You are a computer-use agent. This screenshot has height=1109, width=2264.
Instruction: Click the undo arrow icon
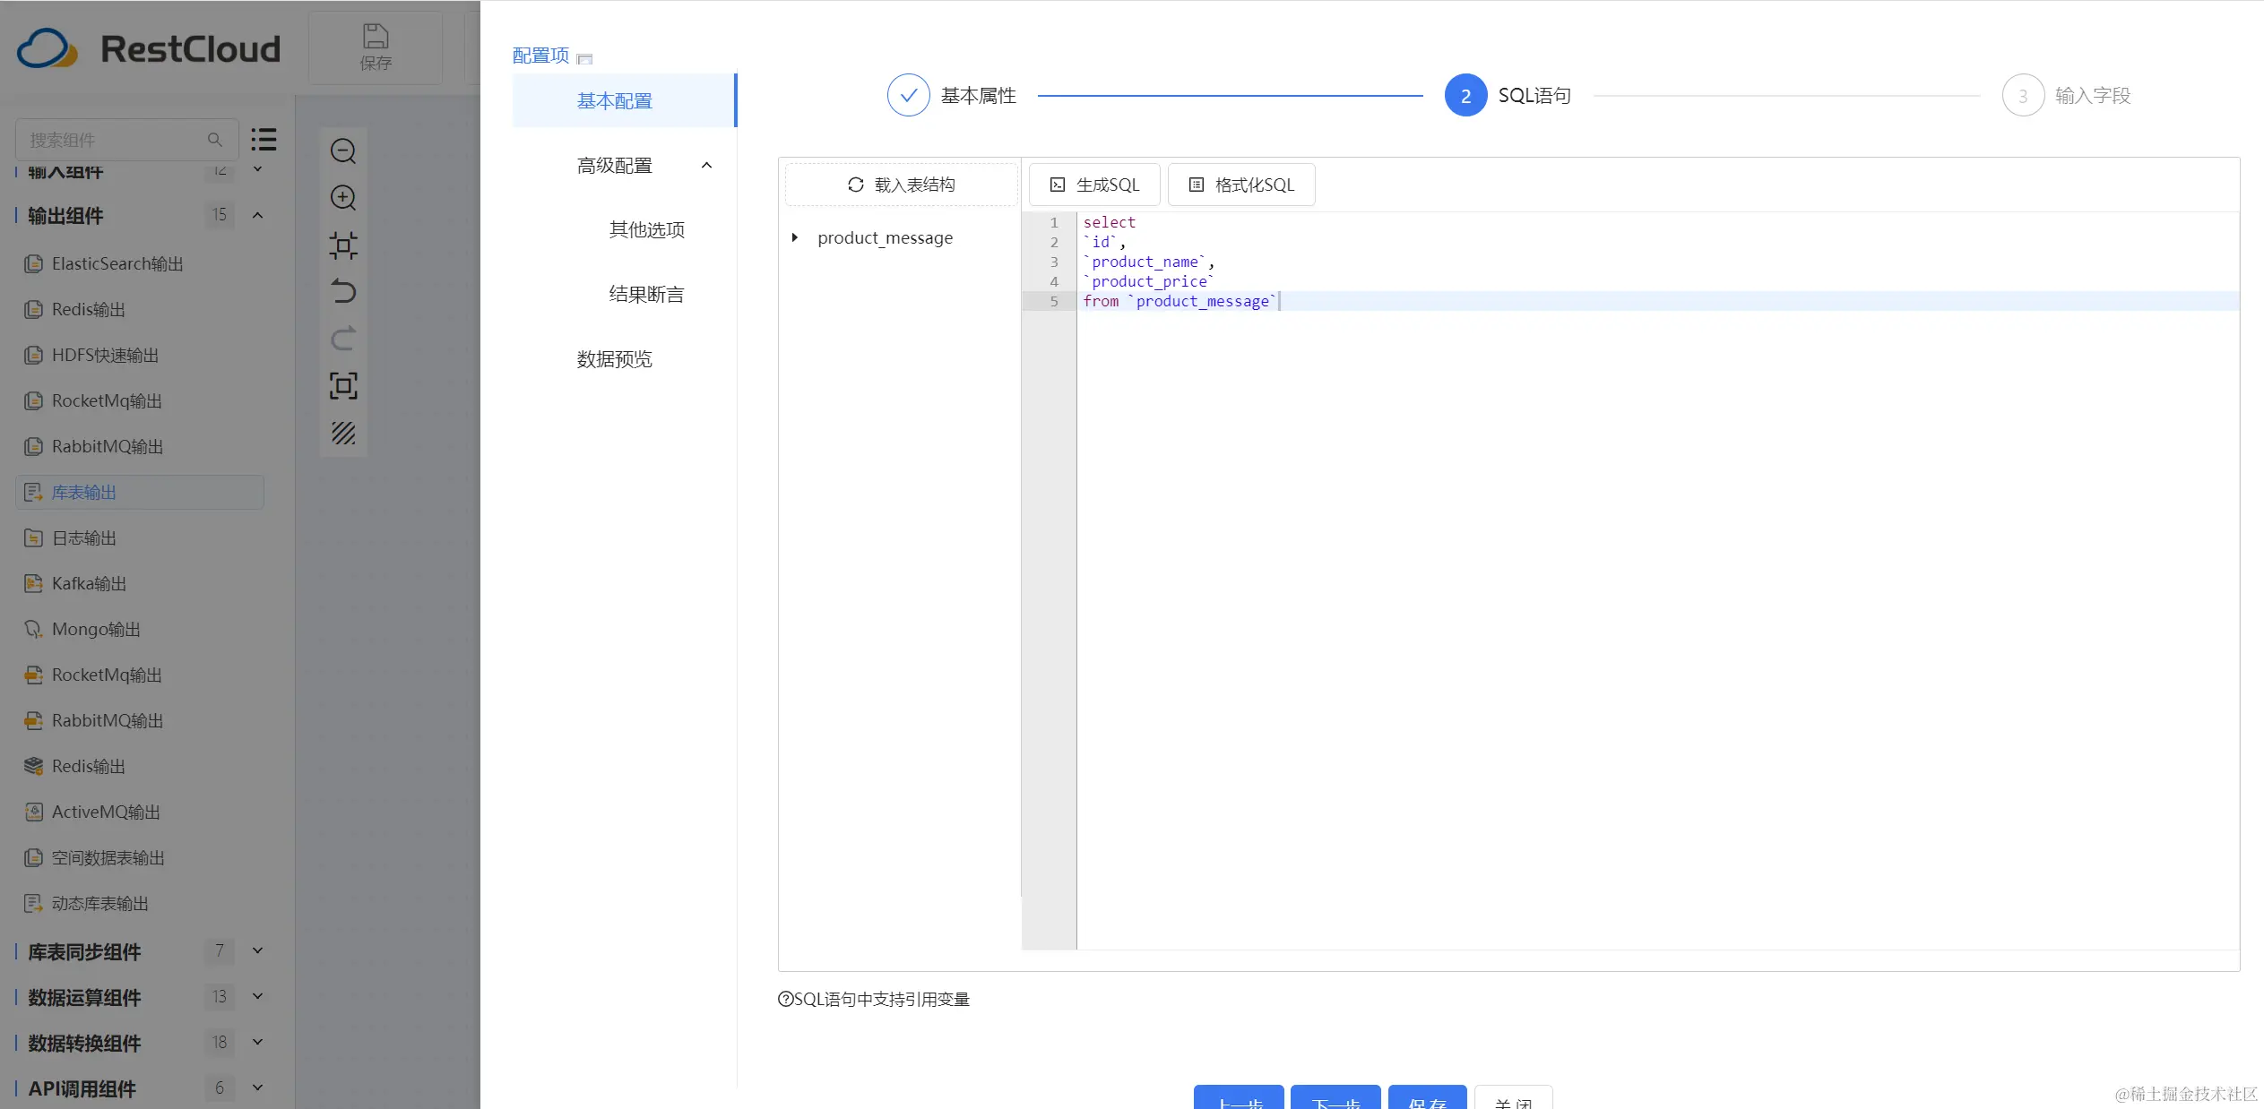coord(343,292)
